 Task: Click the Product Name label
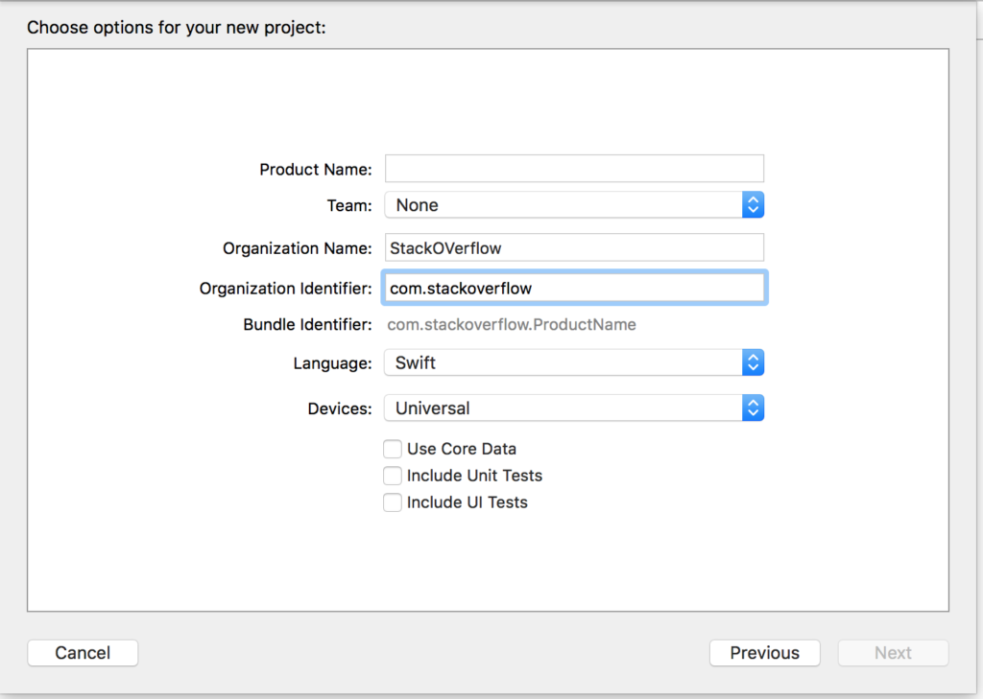315,170
